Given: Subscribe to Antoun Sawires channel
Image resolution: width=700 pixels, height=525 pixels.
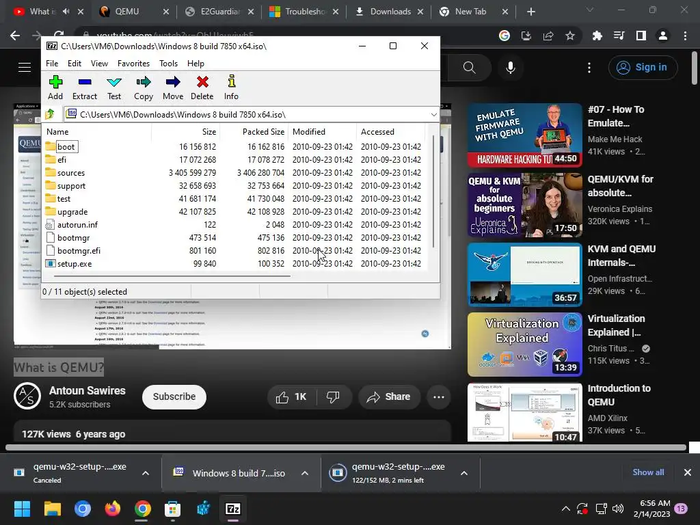Looking at the screenshot, I should tap(174, 396).
